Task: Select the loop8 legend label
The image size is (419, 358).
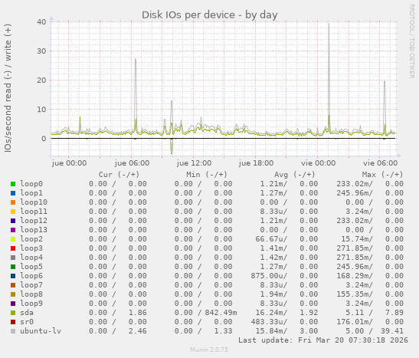Action: coord(31,294)
